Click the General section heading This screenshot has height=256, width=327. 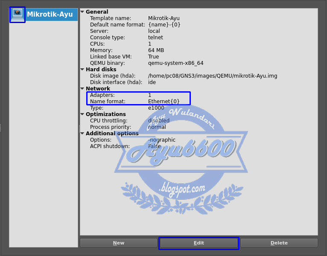pos(97,12)
